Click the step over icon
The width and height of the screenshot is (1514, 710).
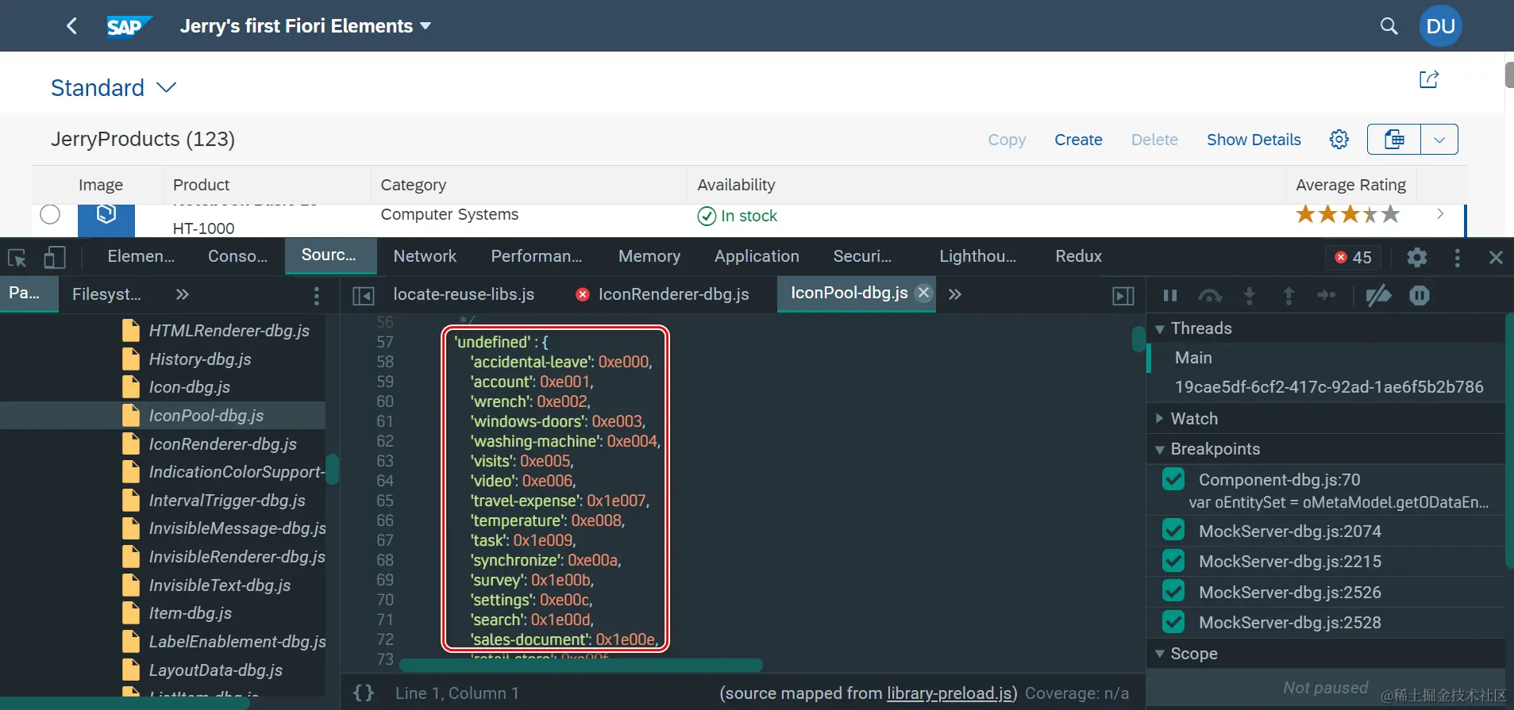click(1210, 295)
